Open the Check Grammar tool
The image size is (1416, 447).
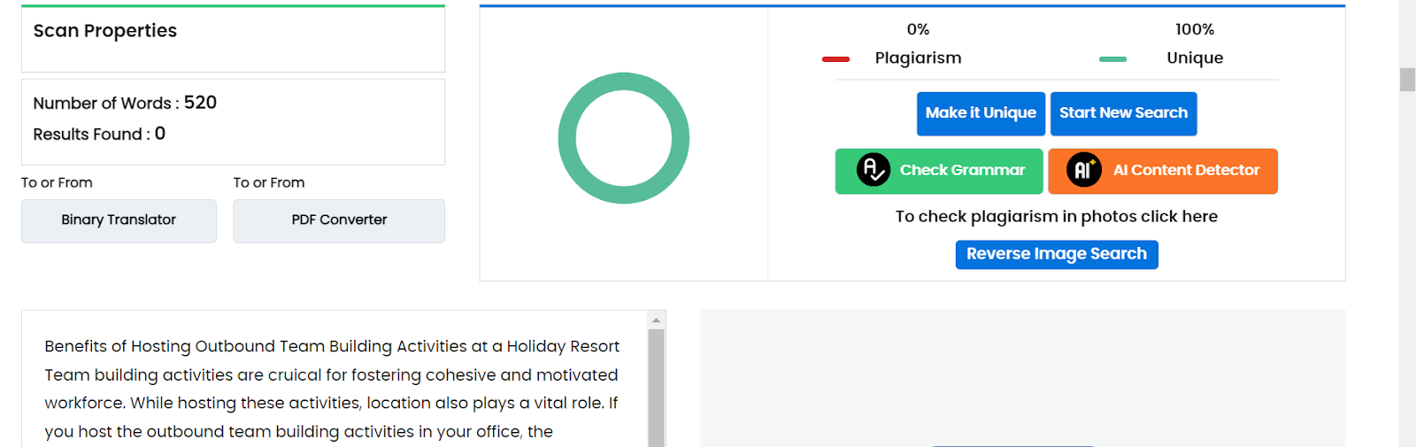click(x=939, y=171)
